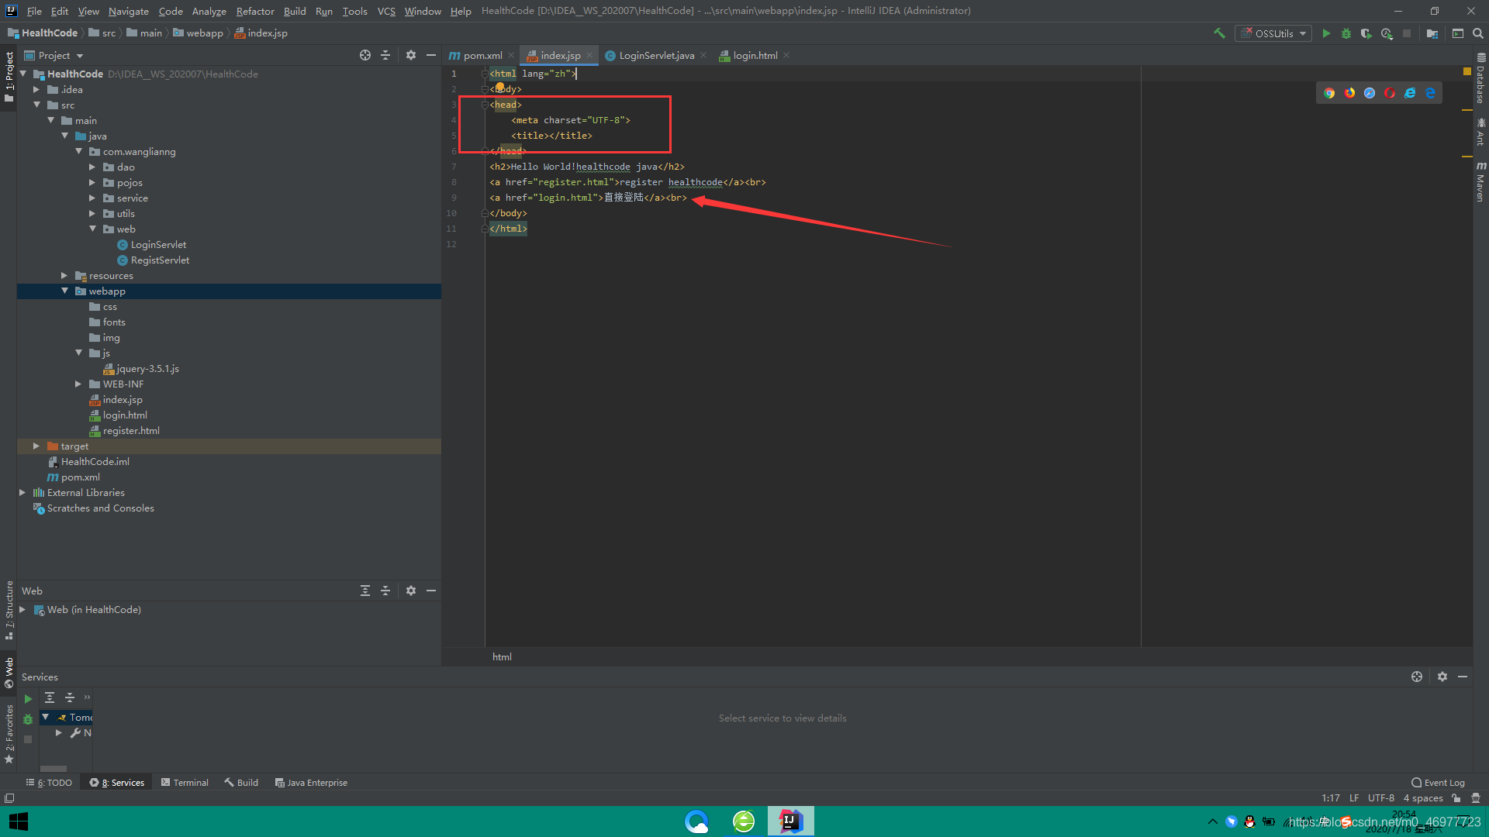Run with Coverage icon
This screenshot has height=837, width=1489.
click(1366, 33)
